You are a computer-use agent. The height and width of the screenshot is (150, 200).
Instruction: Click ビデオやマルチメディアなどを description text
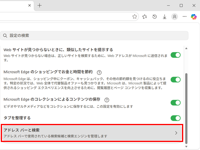click(68, 107)
